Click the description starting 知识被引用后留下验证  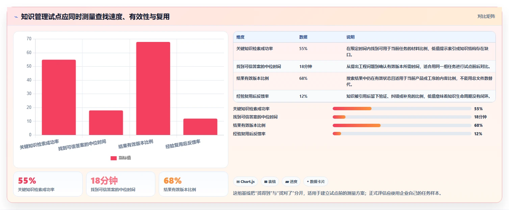[418, 96]
